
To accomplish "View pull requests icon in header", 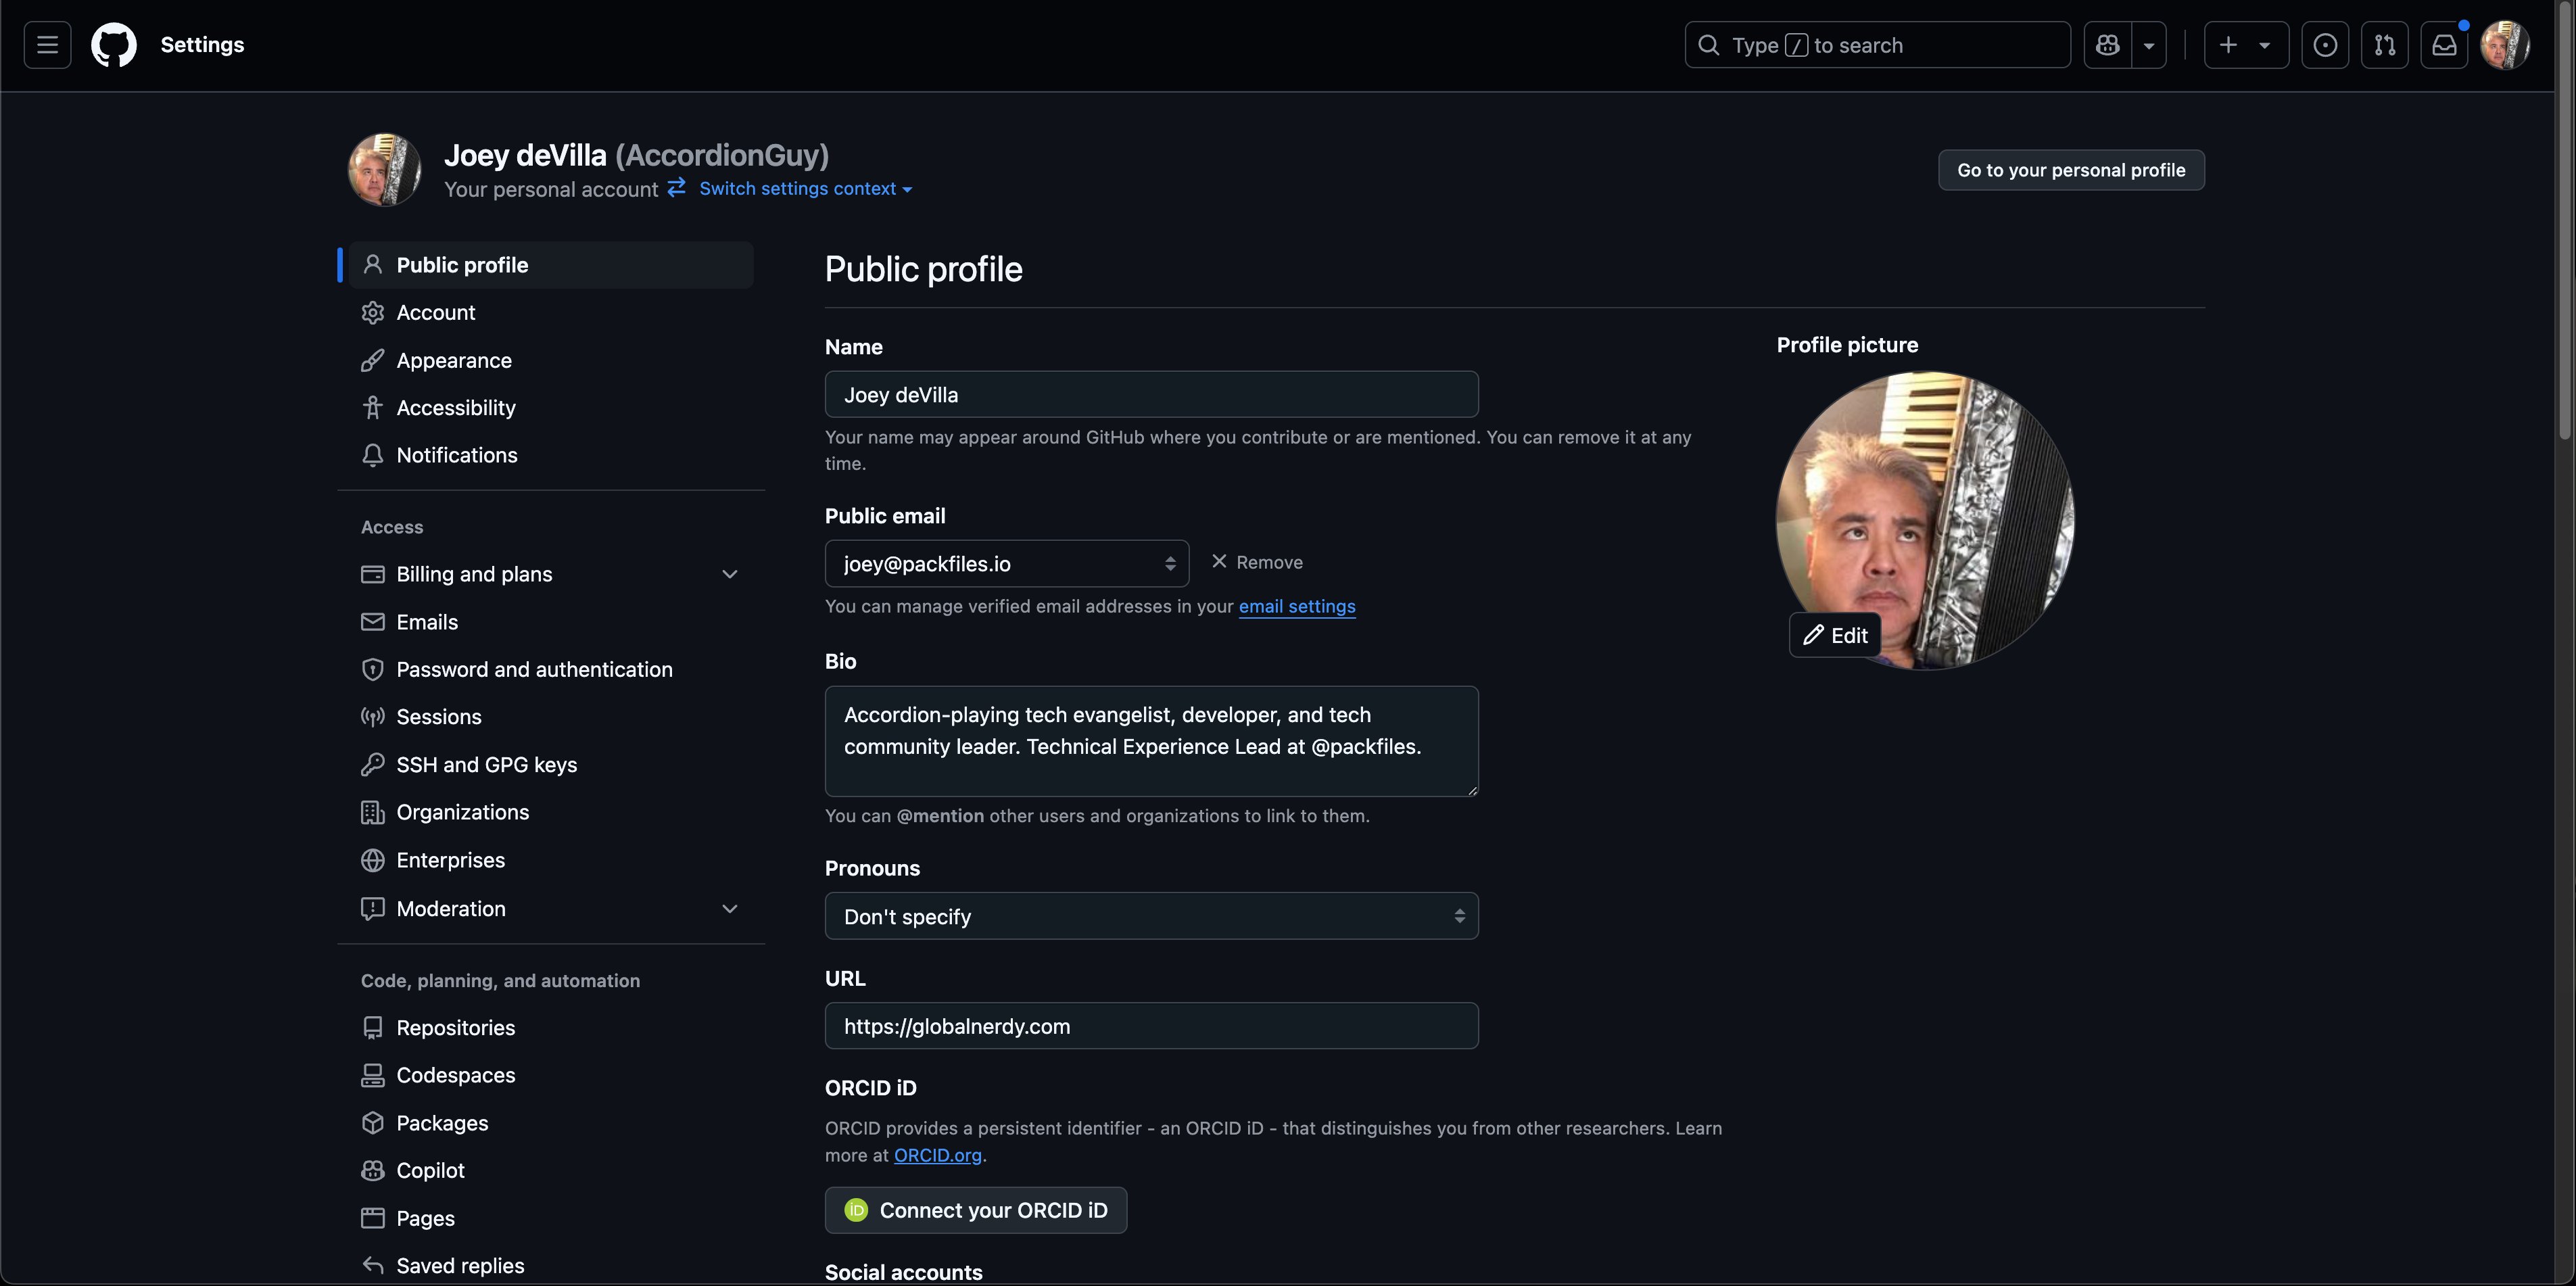I will click(2385, 45).
